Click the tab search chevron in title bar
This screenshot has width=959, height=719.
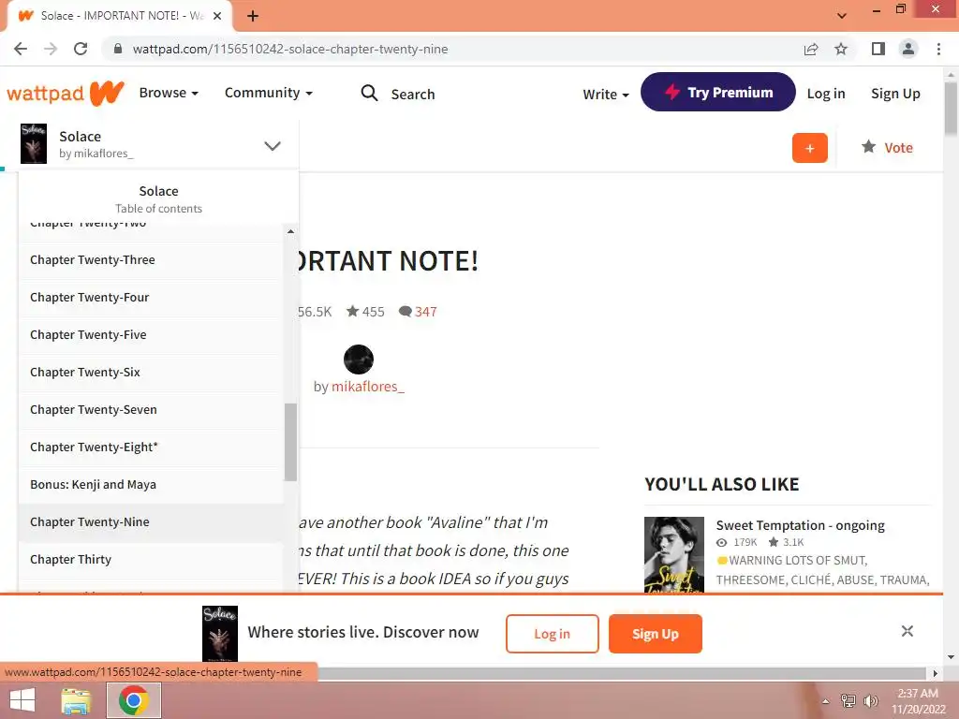(842, 15)
